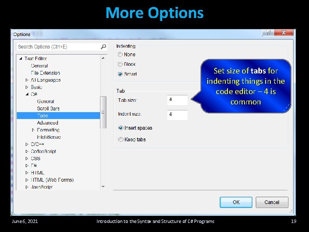Viewport: 309px width, 232px height.
Task: Expand the HTML tree node
Action: click(x=27, y=173)
